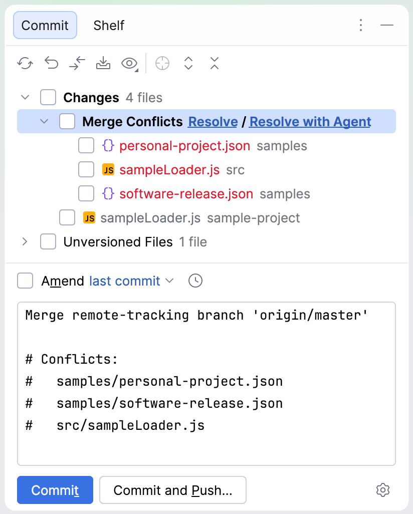This screenshot has height=514, width=413.
Task: Show commit message history clock icon
Action: (x=195, y=281)
